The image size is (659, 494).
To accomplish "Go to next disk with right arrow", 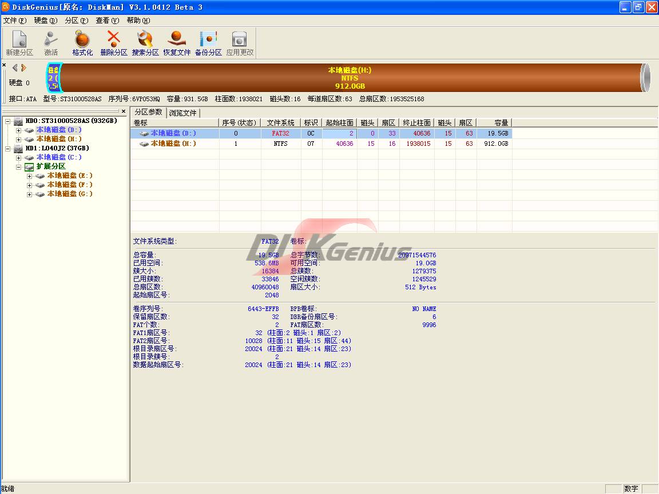I will coord(24,67).
